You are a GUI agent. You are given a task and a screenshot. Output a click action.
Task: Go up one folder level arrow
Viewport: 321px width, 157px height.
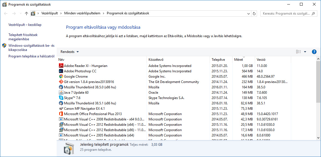(26, 14)
